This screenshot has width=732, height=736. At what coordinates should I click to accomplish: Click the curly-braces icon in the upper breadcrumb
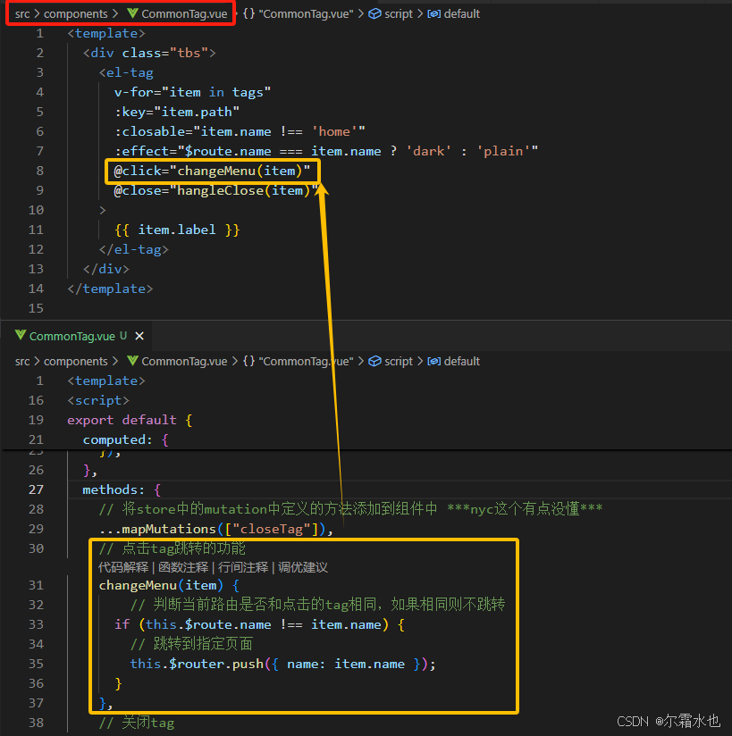[249, 13]
